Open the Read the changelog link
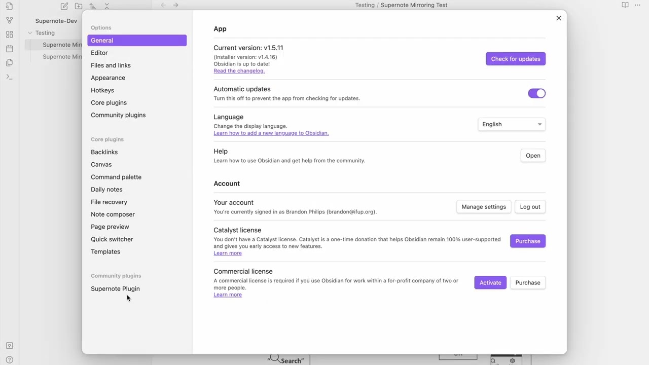The width and height of the screenshot is (649, 365). pos(239,71)
